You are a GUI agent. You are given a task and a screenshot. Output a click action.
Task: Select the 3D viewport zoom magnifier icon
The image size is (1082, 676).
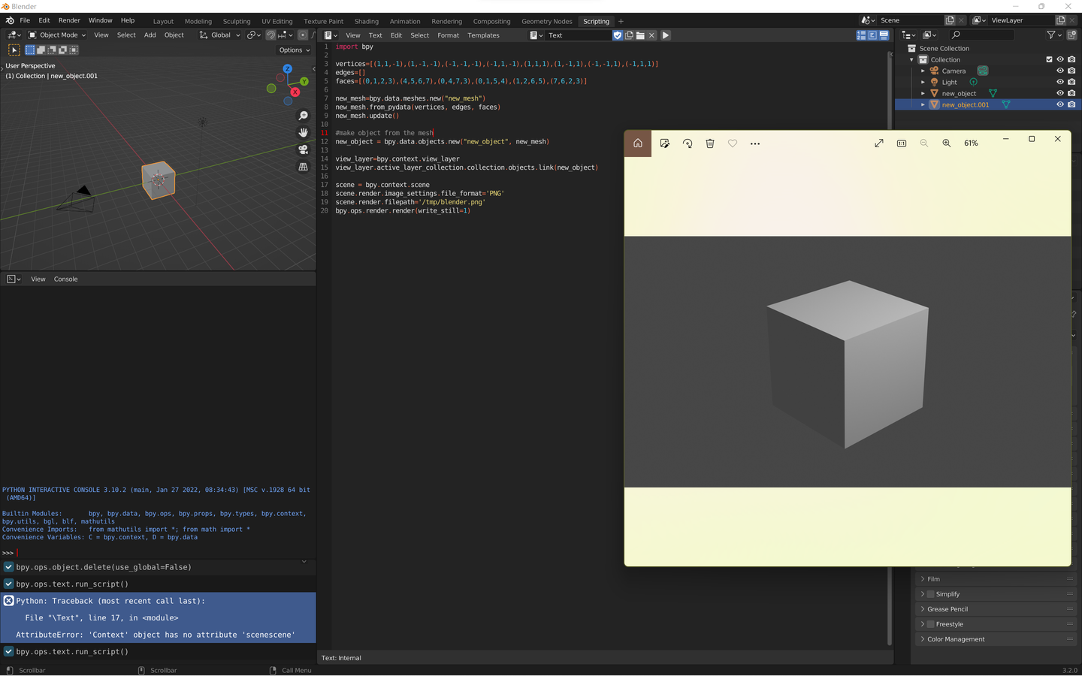click(x=303, y=115)
